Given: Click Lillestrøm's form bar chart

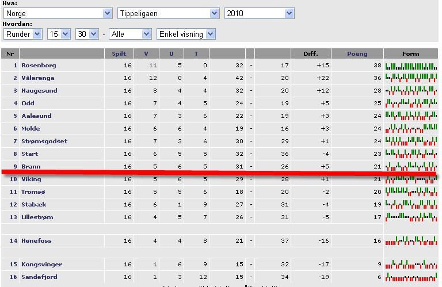Looking at the screenshot, I should coord(411,217).
